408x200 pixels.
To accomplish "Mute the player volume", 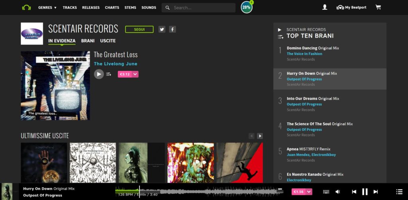I will 338,192.
